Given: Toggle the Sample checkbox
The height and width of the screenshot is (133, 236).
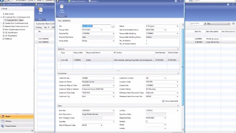Looking at the screenshot, I should click(x=147, y=121).
